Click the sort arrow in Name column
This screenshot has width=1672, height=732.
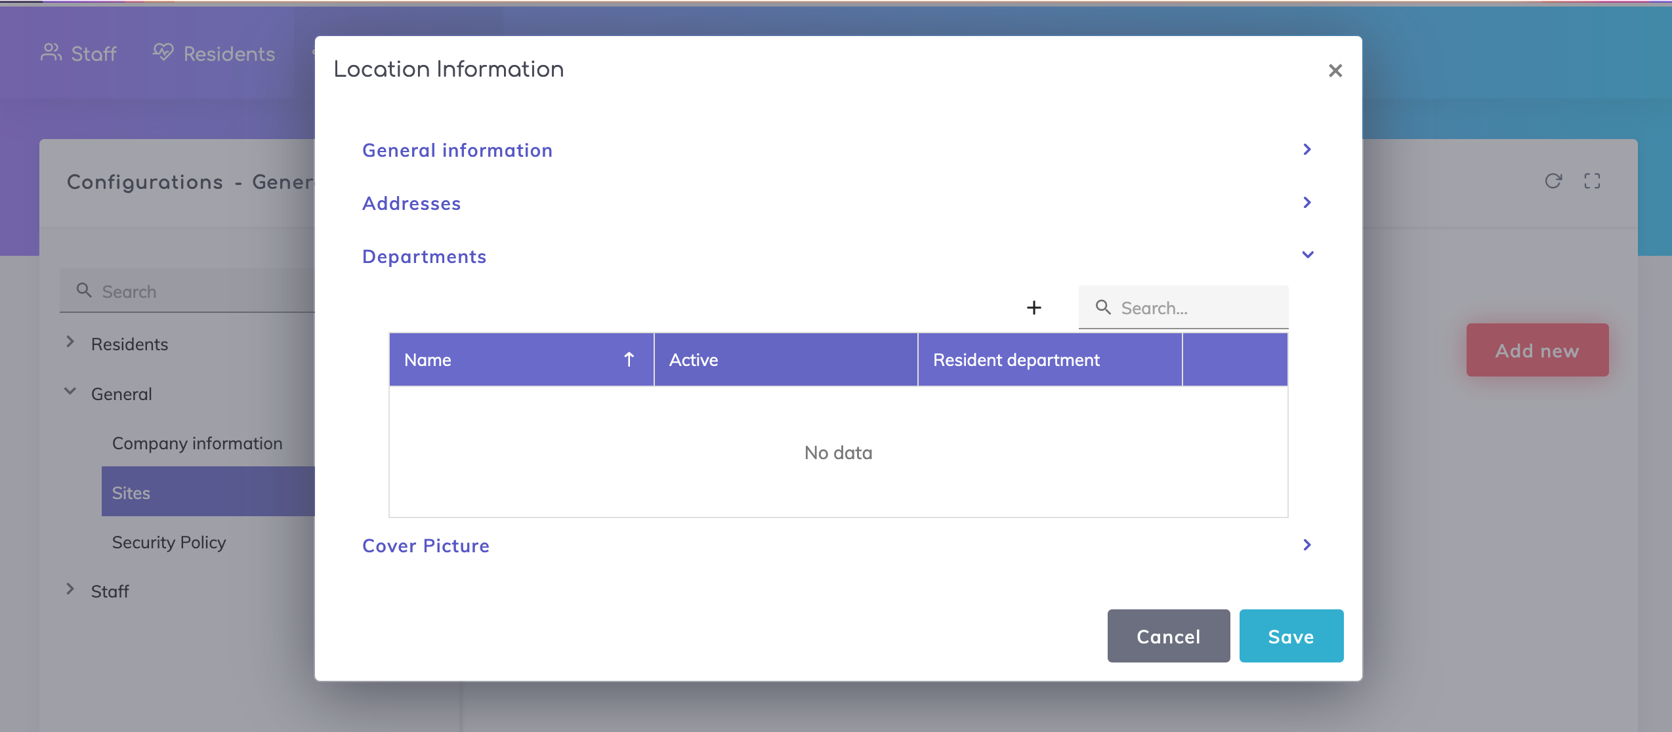click(x=629, y=359)
